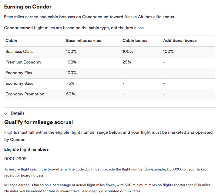Click the Cabin bonus column header
Viewport: 218px width, 196px height.
(x=135, y=40)
